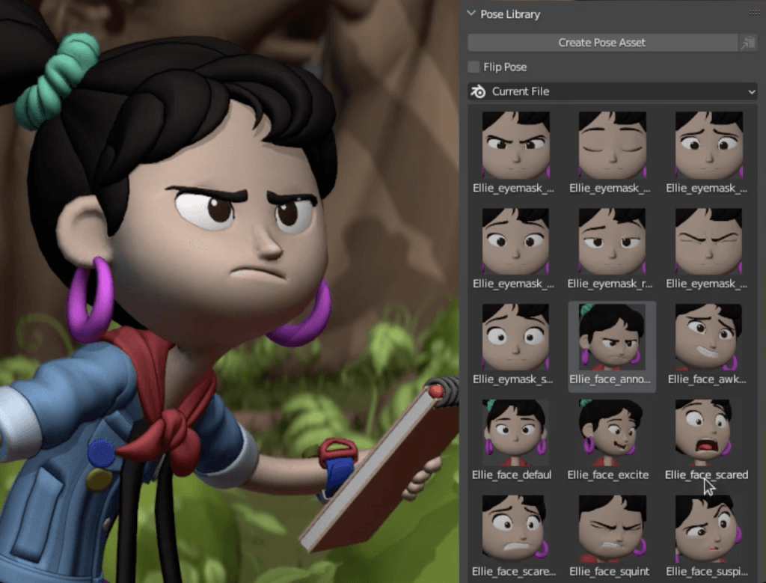Select the Ellie_eymask_s wide-eyed pose
Image resolution: width=766 pixels, height=583 pixels.
pos(515,344)
